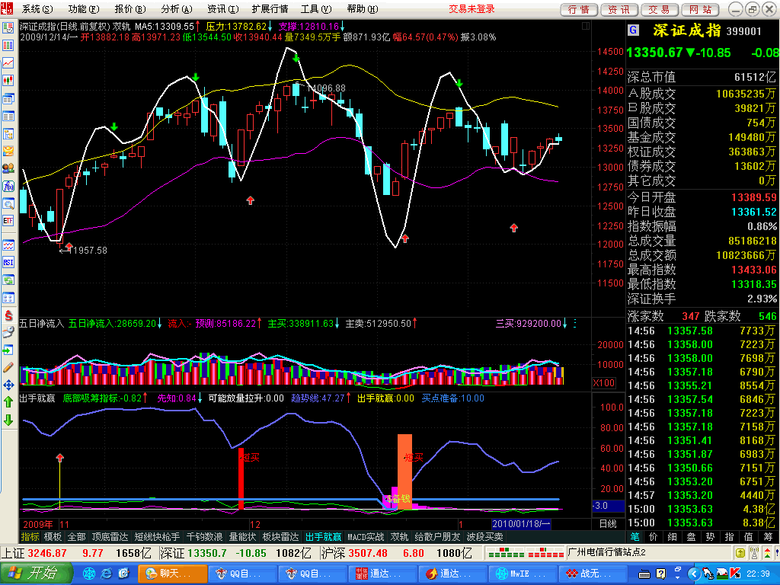780x585 pixels.
Task: Select the pencil drawing tool icon
Action: click(x=8, y=366)
